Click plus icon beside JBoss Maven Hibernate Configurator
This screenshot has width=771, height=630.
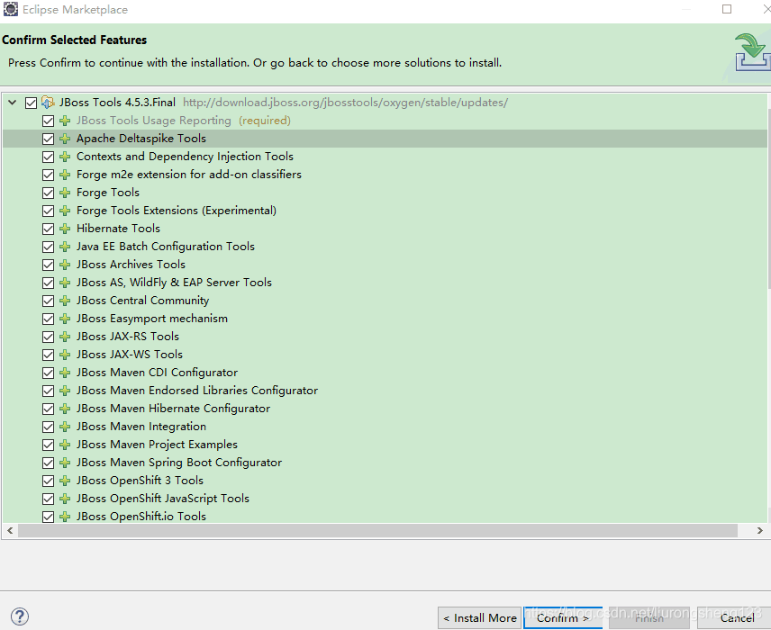tap(65, 409)
